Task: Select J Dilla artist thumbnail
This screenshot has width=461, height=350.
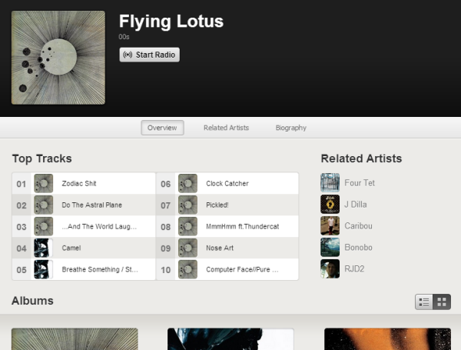Action: 330,205
